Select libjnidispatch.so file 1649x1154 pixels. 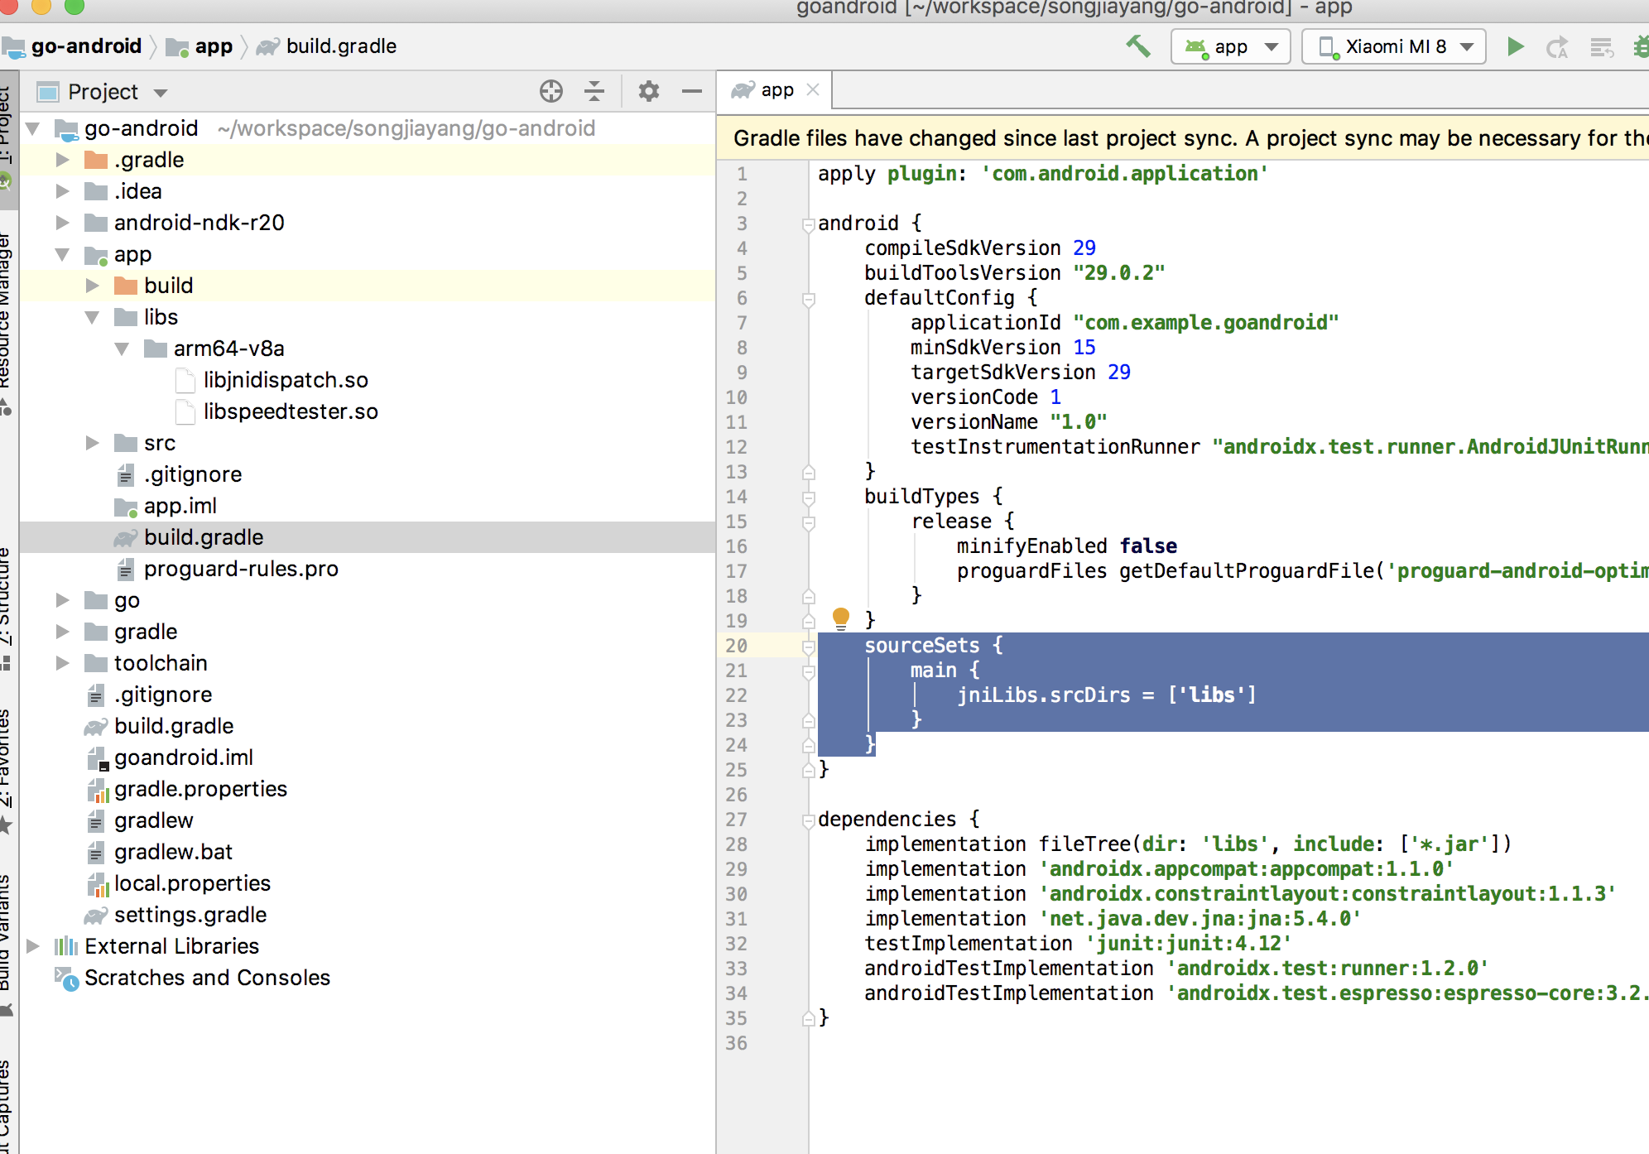click(286, 380)
